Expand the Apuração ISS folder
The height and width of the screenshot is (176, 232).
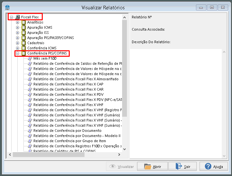(17, 33)
